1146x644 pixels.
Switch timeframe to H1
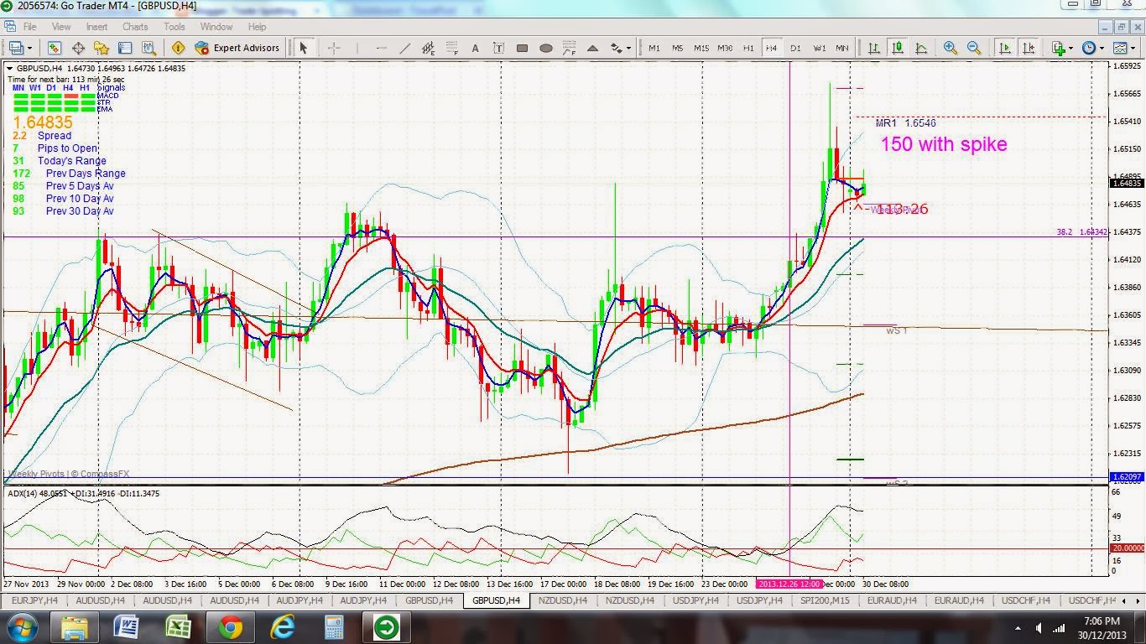(x=748, y=48)
